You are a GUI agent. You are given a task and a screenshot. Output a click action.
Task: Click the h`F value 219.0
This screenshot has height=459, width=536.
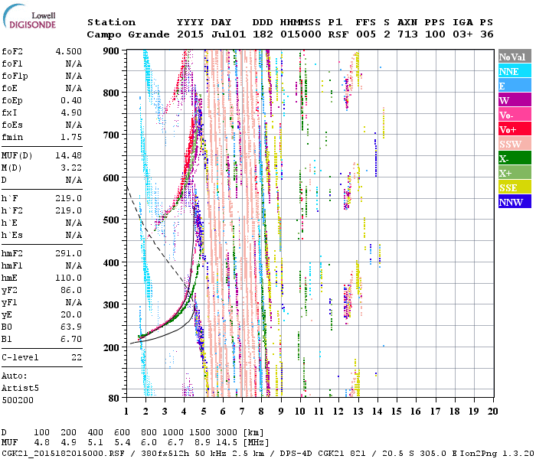click(x=69, y=198)
